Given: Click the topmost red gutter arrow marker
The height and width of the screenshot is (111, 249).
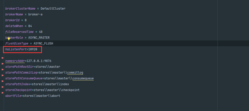Looking at the screenshot, I should tap(3, 58).
